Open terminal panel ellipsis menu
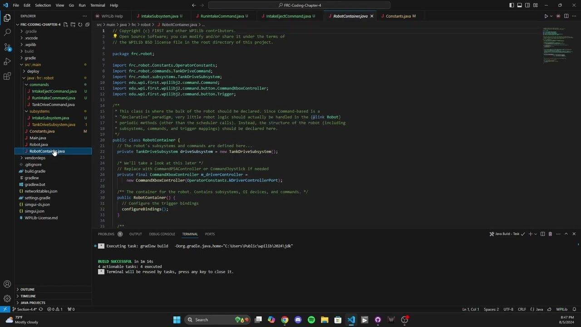The width and height of the screenshot is (581, 327). click(x=558, y=234)
